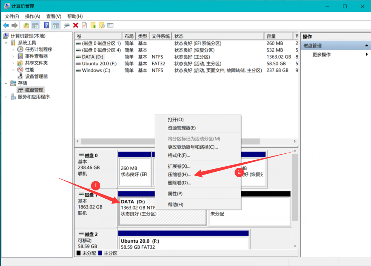Click the System Tools wrench icon in tree

(x=13, y=43)
